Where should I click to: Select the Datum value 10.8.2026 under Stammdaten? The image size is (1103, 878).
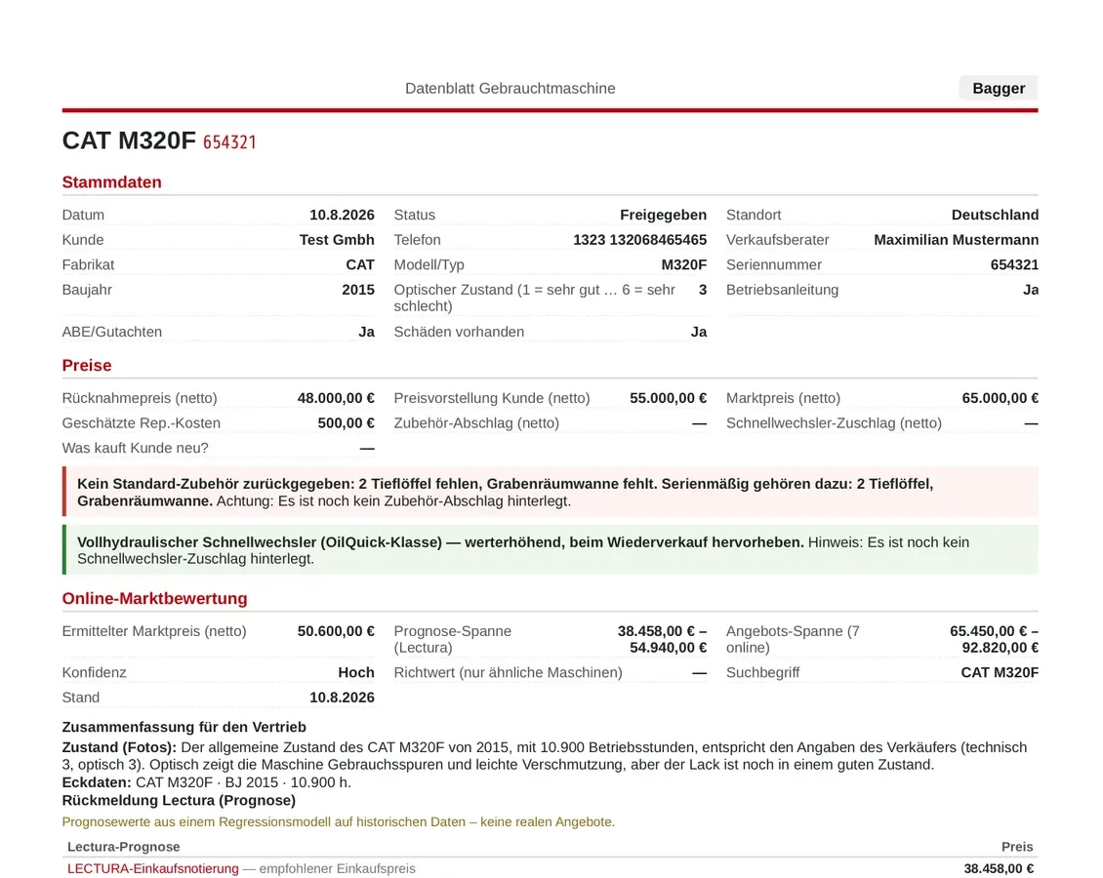pyautogui.click(x=342, y=215)
